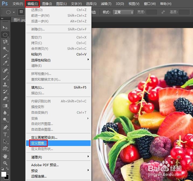Switch to the 图片.jpg document tab
Image resolution: width=193 pixels, height=181 pixels.
(19, 20)
